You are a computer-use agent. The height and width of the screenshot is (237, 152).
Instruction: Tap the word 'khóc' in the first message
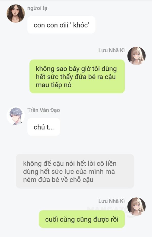(81, 25)
